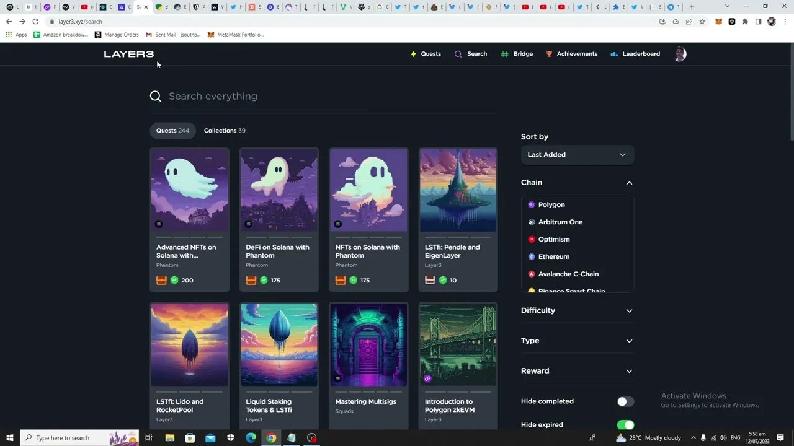Click Windows taskbar search box
794x446 pixels.
pyautogui.click(x=79, y=438)
